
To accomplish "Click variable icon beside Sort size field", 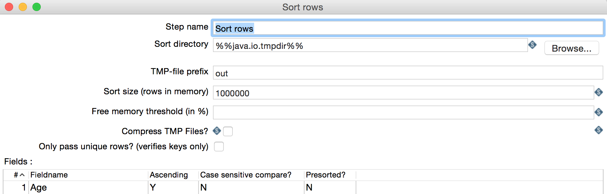I will 599,92.
